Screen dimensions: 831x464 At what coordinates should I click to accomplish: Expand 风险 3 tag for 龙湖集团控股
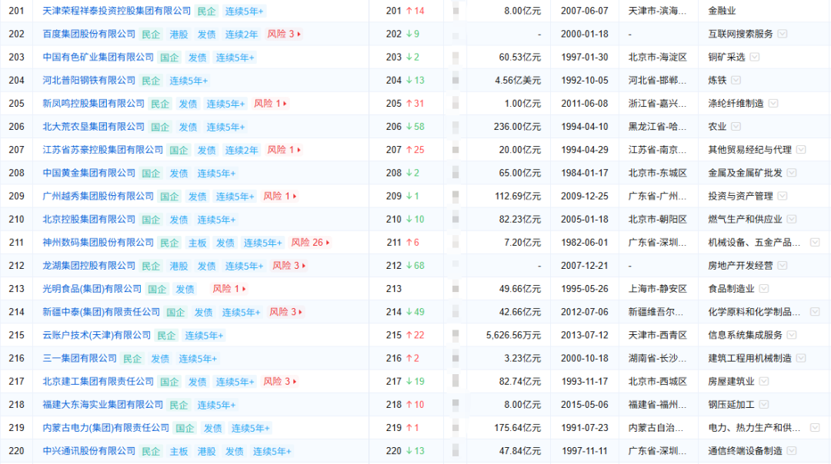[x=289, y=266]
